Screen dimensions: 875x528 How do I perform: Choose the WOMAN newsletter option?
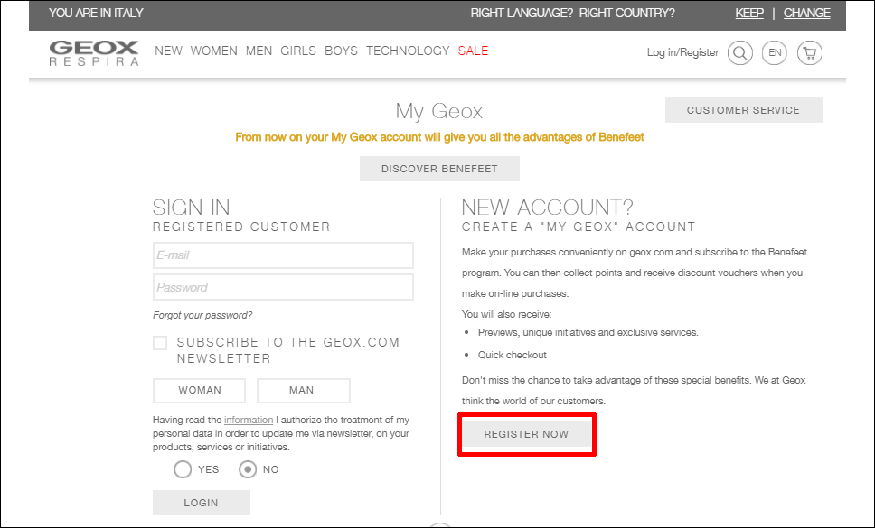click(199, 391)
